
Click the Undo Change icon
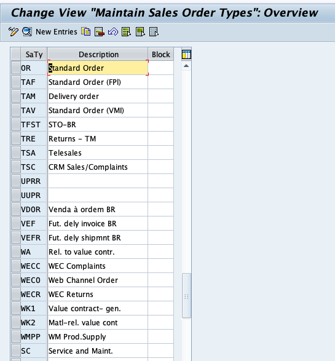[x=113, y=31]
